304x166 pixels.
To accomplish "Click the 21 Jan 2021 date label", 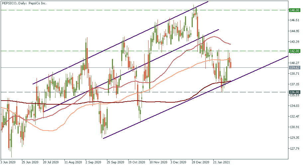I will [221, 163].
